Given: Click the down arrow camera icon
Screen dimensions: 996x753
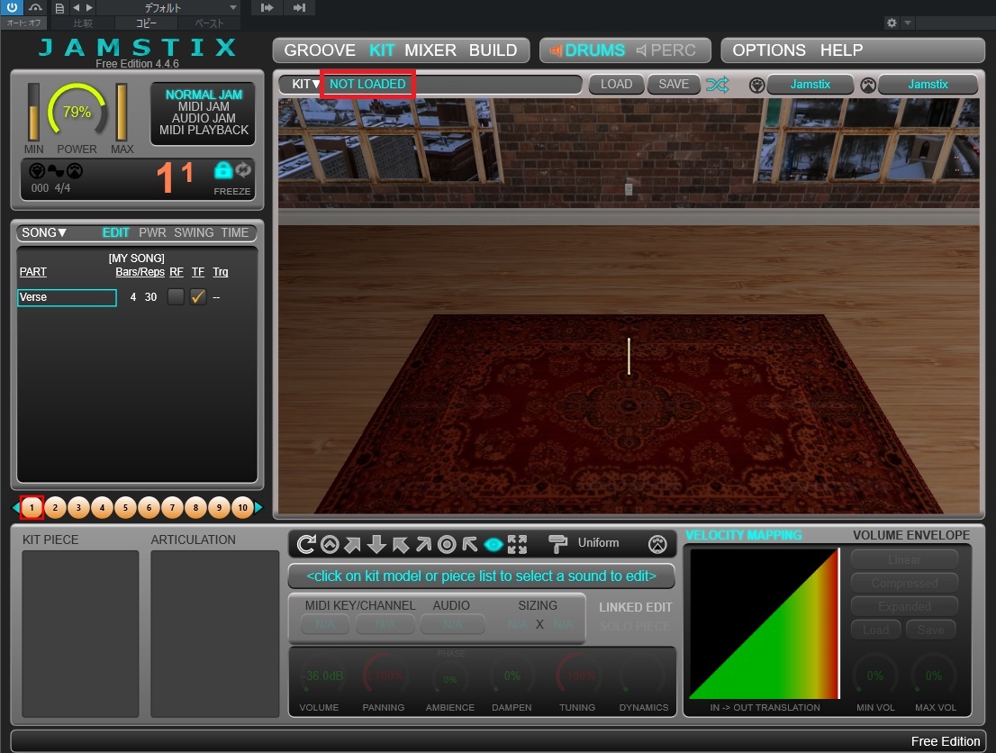Looking at the screenshot, I should [376, 544].
